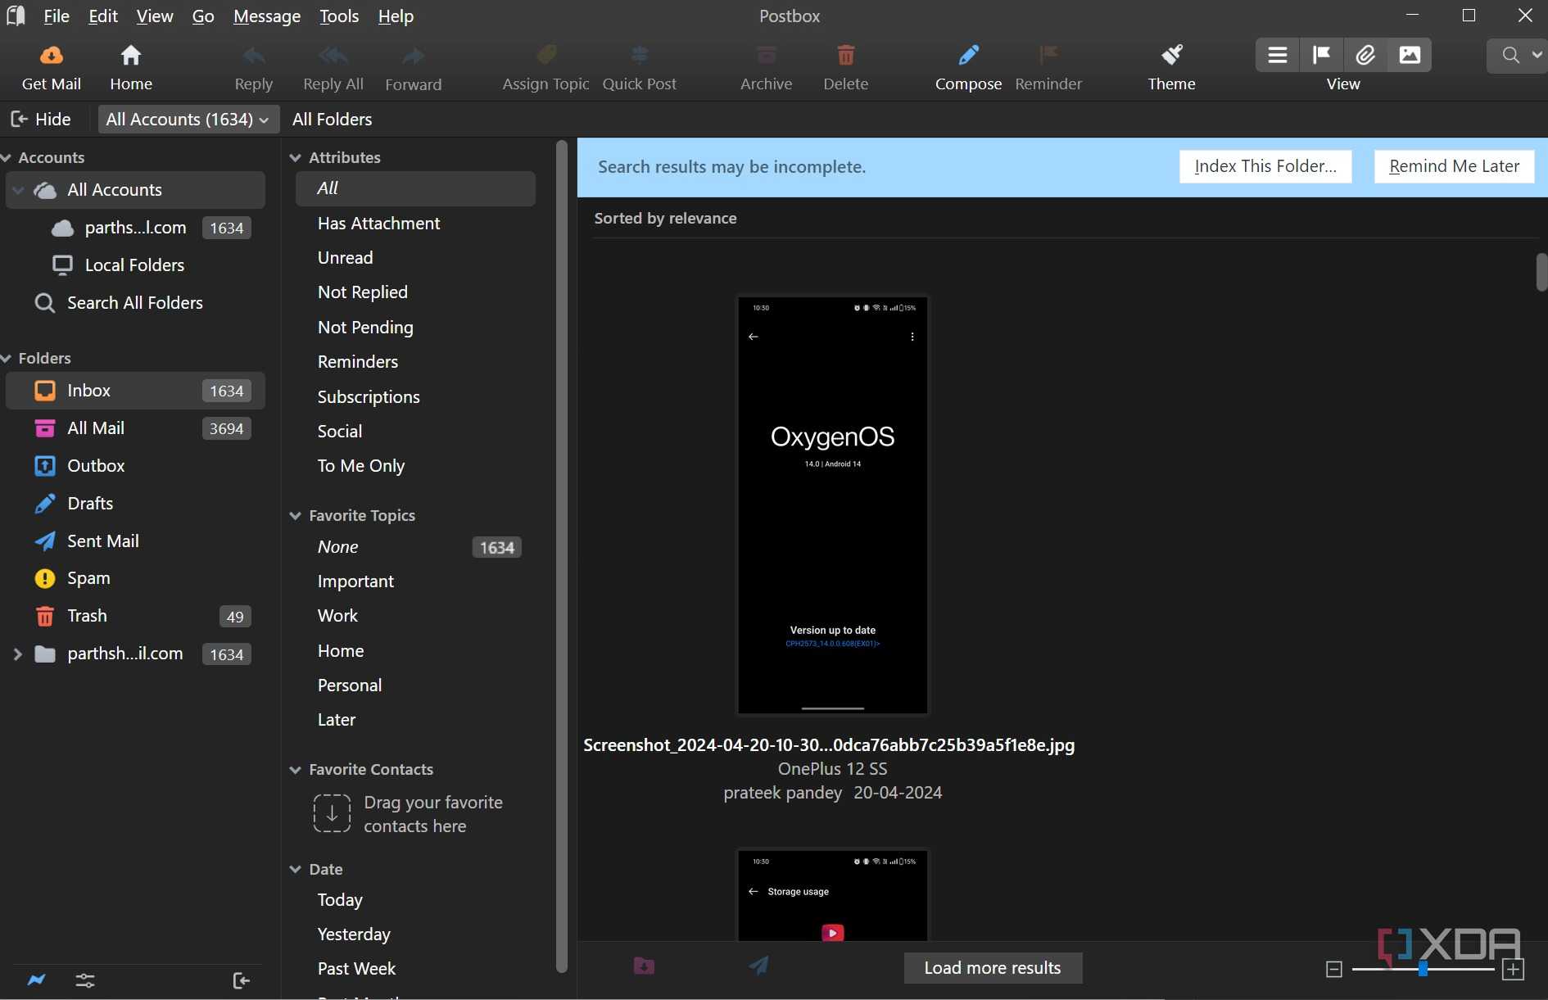Click the move-to-folder icon below the results

coord(644,966)
